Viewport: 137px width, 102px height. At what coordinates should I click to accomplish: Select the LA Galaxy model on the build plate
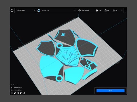click(x=67, y=57)
